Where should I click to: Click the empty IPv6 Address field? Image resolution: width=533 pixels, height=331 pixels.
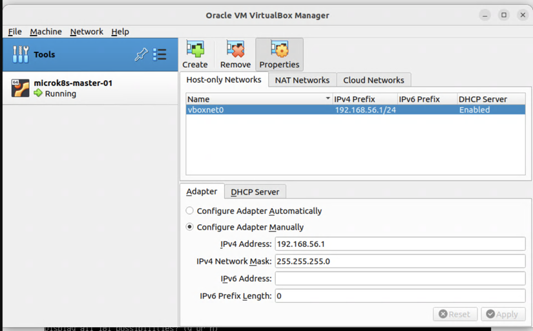tap(400, 279)
